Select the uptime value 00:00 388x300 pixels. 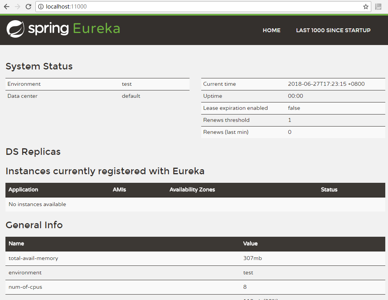[x=295, y=96]
